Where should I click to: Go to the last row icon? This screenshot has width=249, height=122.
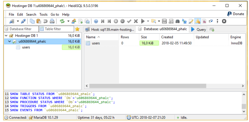coord(109,21)
